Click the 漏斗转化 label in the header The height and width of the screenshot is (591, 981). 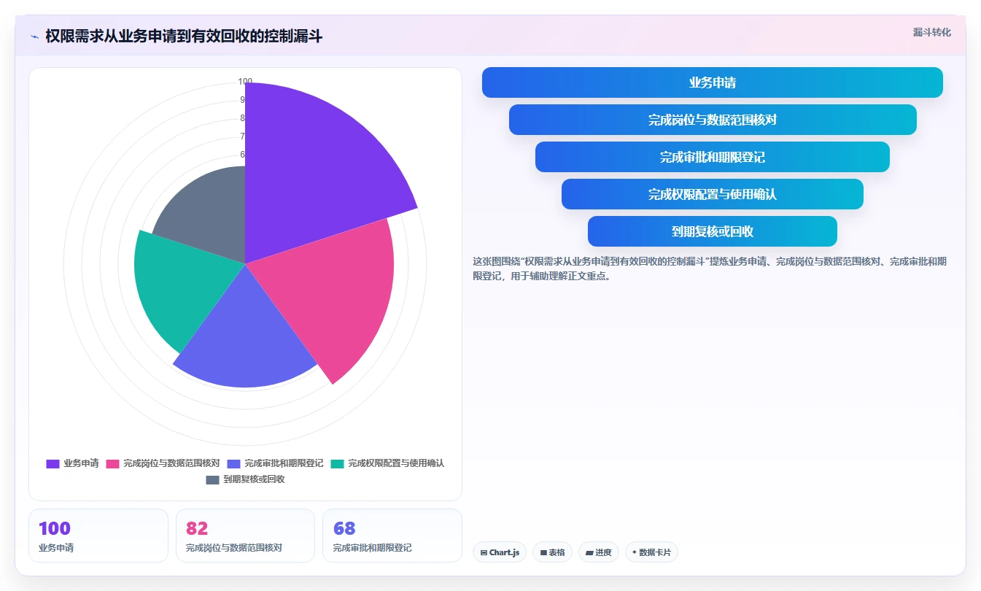point(931,32)
